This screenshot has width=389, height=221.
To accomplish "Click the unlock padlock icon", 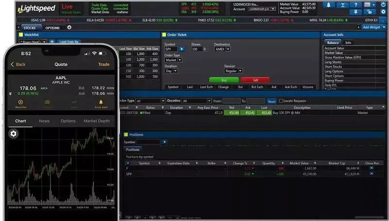I will coord(370,12).
